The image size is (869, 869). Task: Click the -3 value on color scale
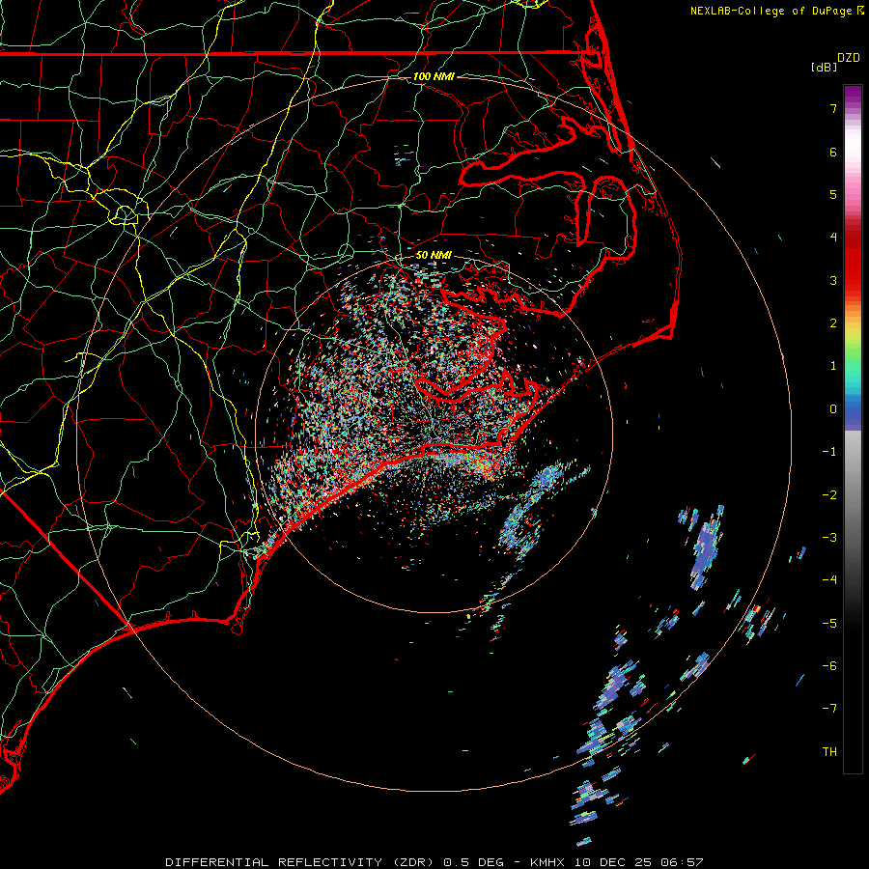(x=829, y=538)
